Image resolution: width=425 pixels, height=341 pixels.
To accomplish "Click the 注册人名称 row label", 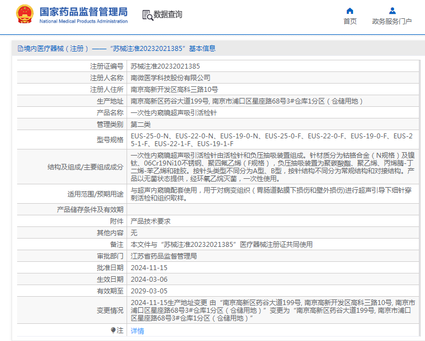I will 107,78.
